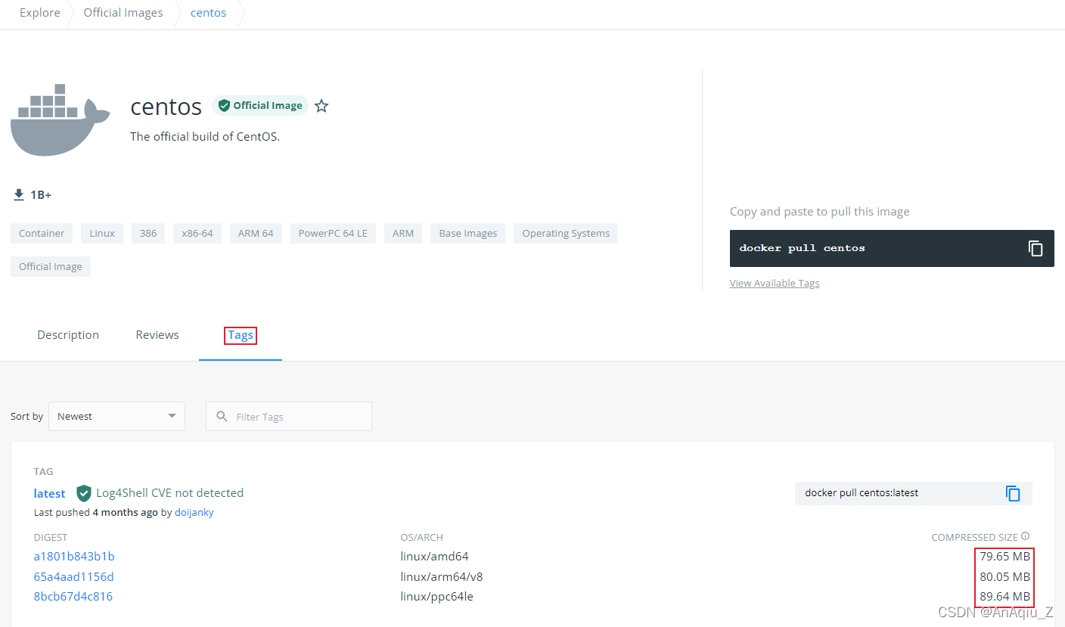Select the Linux category chip
The height and width of the screenshot is (627, 1065).
point(102,233)
